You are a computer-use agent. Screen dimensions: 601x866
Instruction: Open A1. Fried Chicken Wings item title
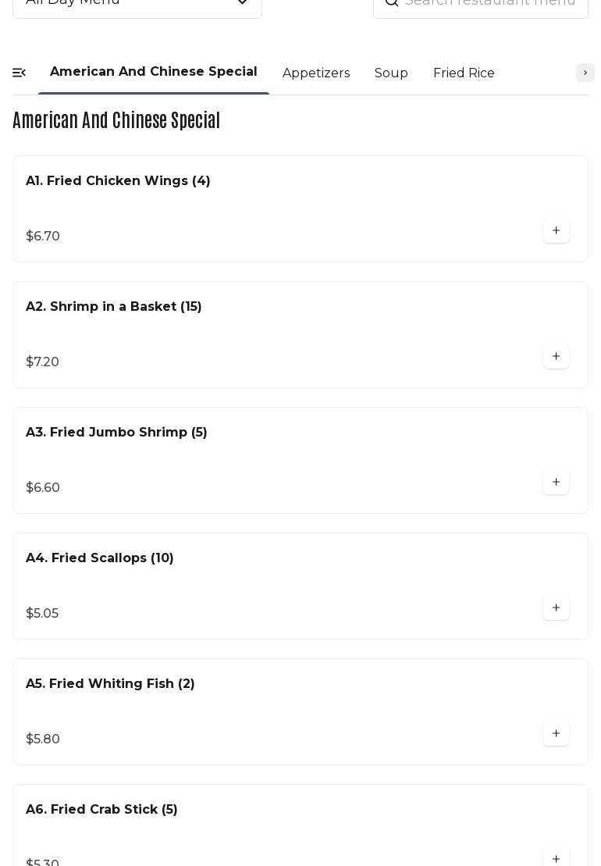(x=118, y=180)
